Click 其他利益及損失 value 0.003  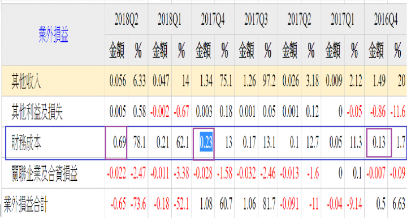click(204, 112)
